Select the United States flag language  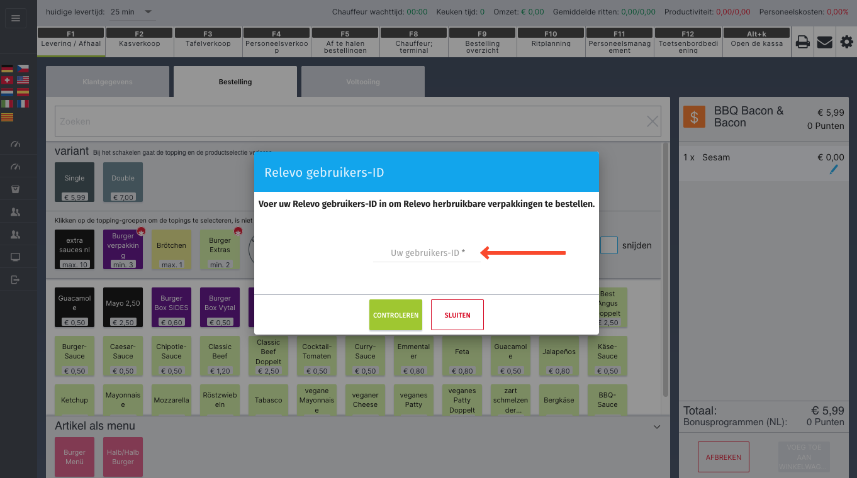click(23, 80)
